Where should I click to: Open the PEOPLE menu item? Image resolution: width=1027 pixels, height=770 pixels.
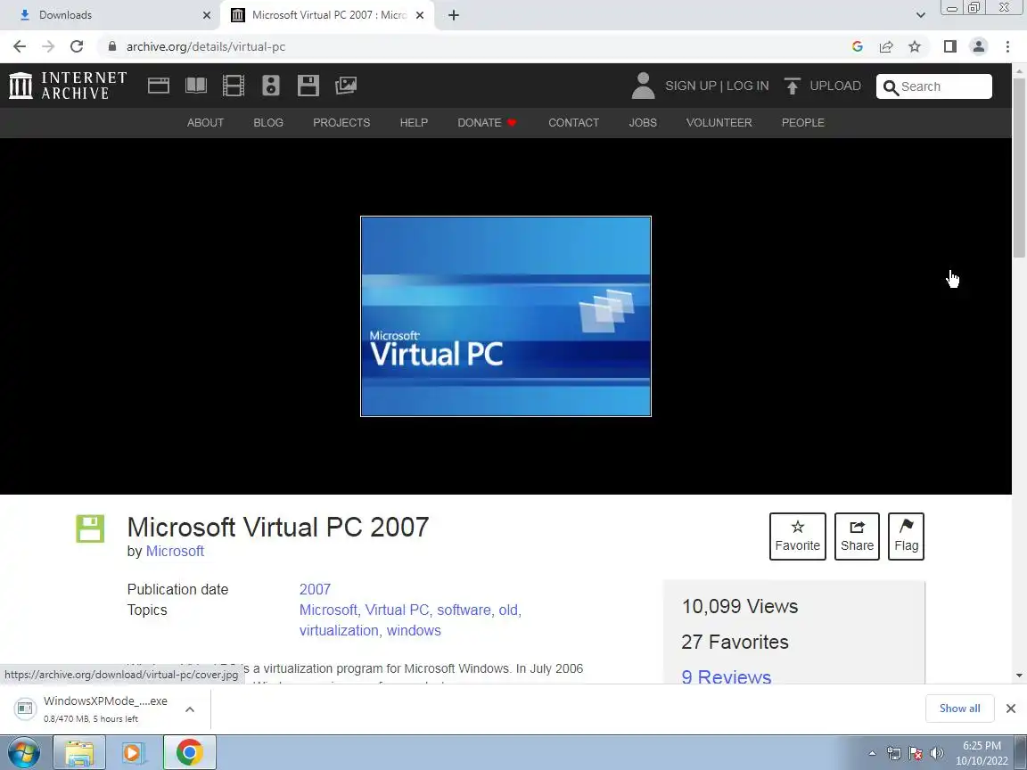[803, 122]
